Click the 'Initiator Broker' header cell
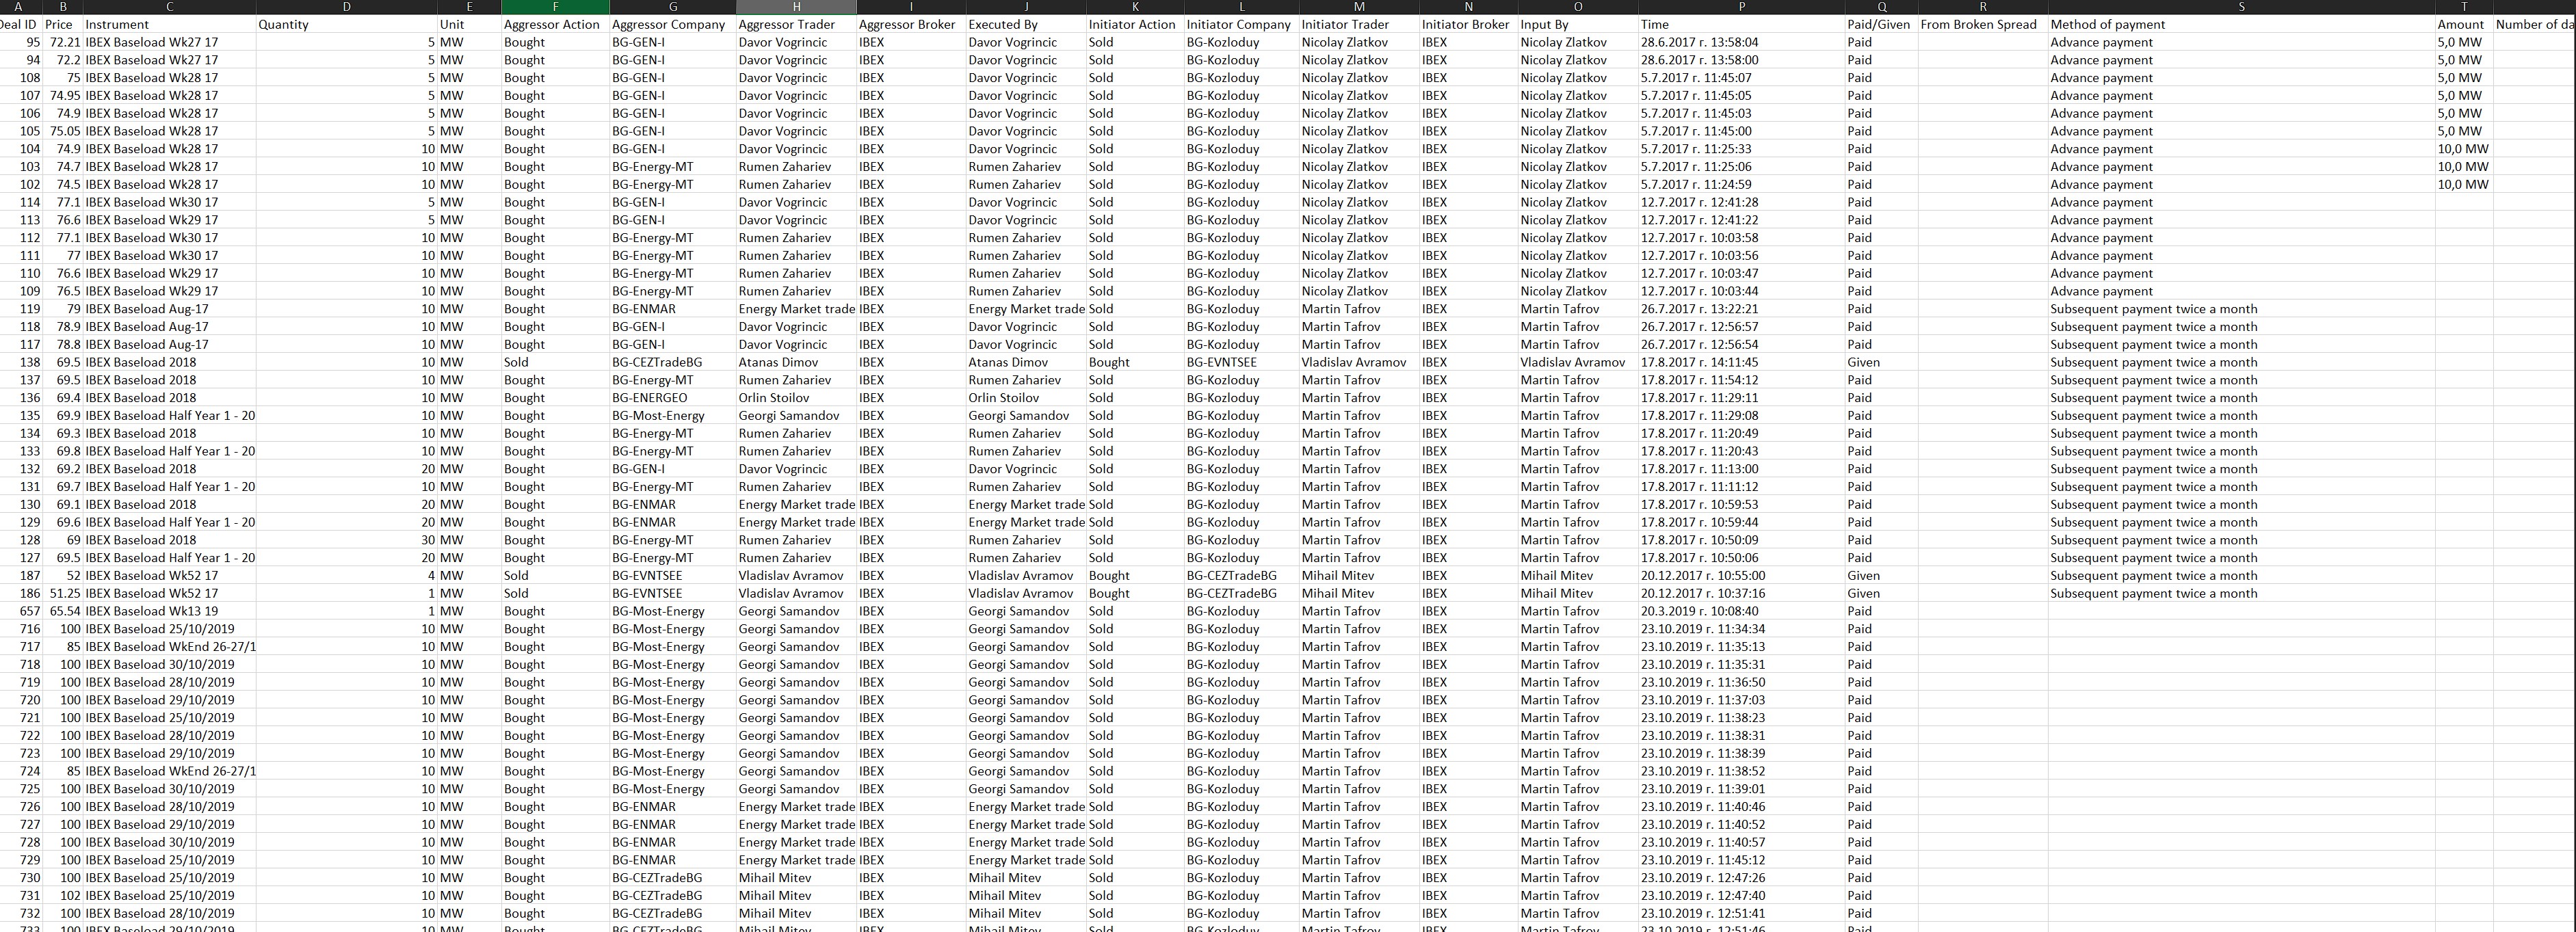The image size is (2576, 932). (x=1468, y=24)
